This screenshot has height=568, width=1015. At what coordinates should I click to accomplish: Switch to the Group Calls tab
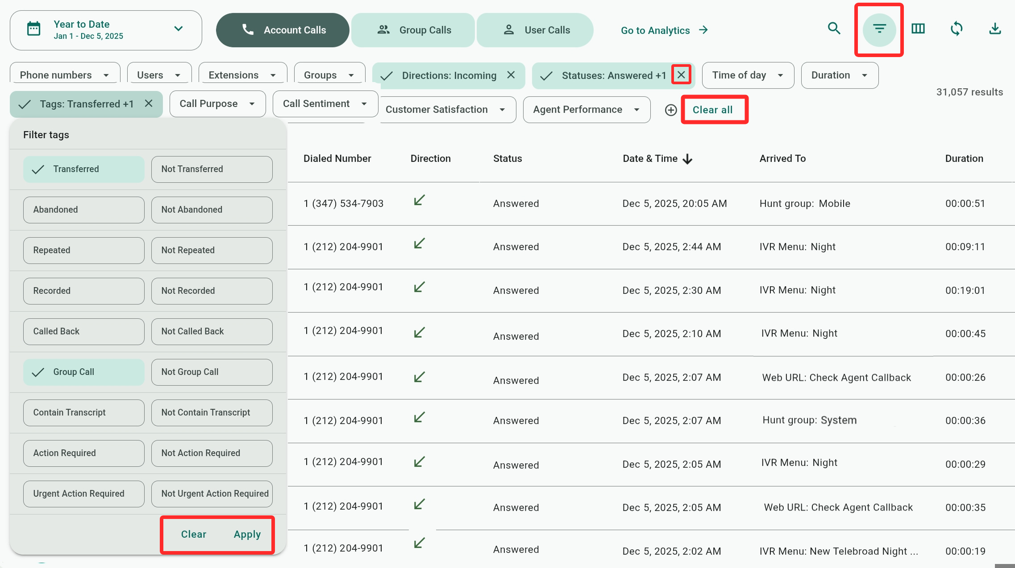click(413, 30)
